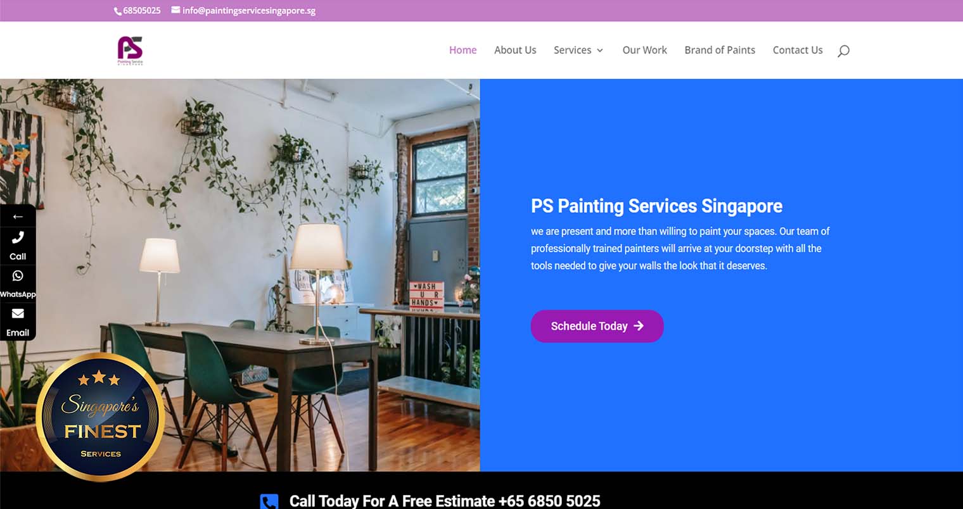Expand the Services dropdown menu

pyautogui.click(x=578, y=50)
